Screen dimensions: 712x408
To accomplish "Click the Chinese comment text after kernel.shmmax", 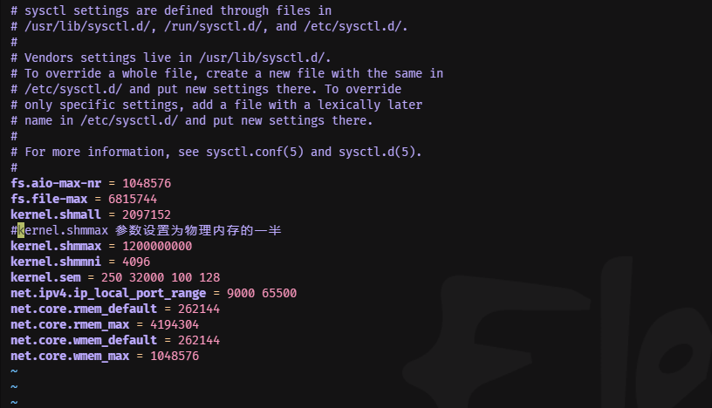I will (198, 230).
